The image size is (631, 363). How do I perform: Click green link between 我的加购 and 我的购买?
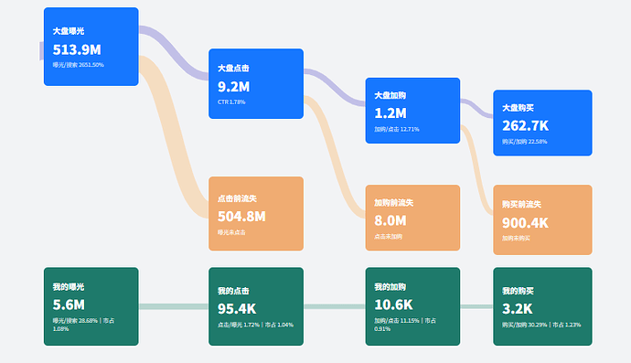click(476, 306)
